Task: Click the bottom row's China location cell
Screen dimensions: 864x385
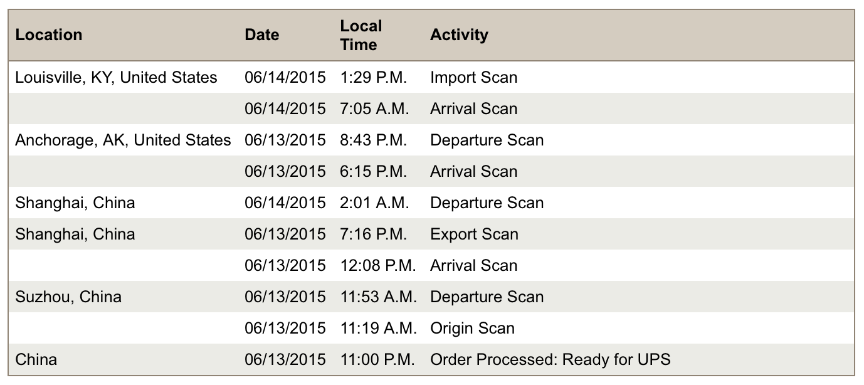Action: (x=36, y=360)
